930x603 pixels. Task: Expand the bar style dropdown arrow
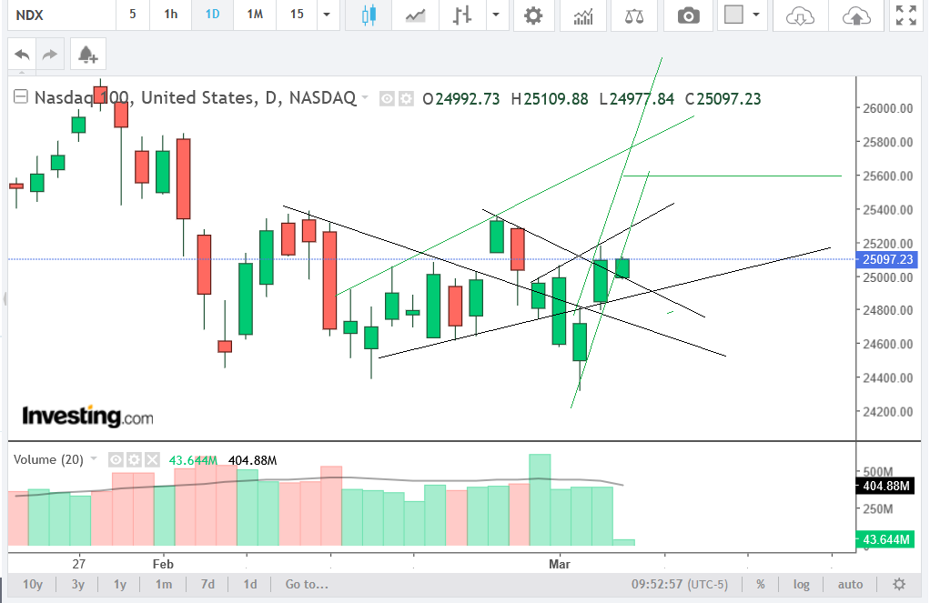coord(495,15)
